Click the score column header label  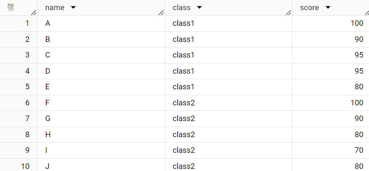pyautogui.click(x=310, y=8)
